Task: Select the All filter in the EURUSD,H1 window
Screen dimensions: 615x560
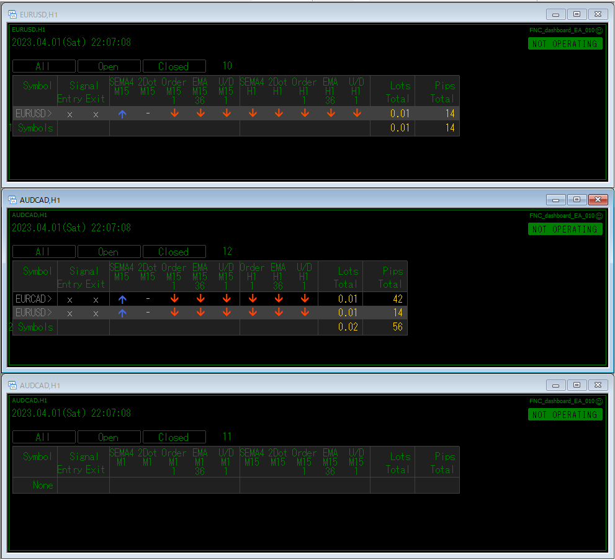Action: click(44, 66)
